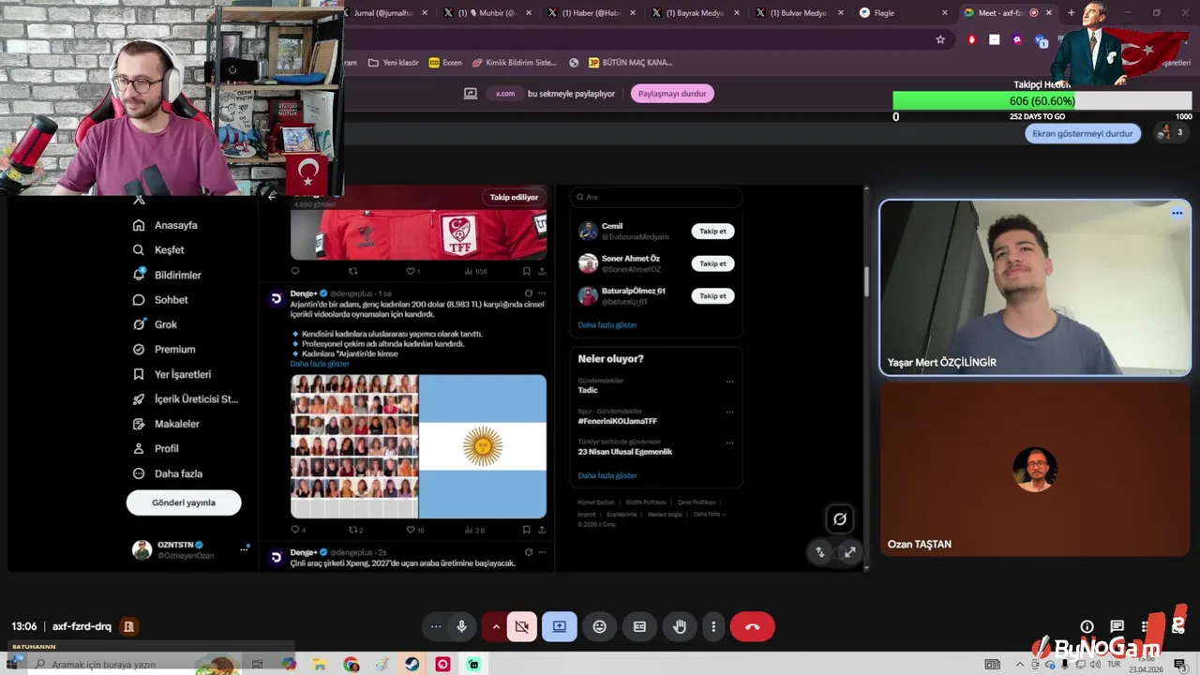Bookmark the TFF image tweet
Viewport: 1200px width, 675px height.
[528, 271]
